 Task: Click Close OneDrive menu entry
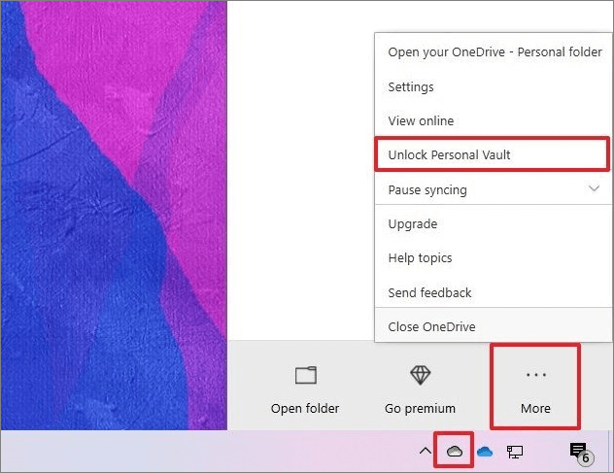pyautogui.click(x=495, y=326)
